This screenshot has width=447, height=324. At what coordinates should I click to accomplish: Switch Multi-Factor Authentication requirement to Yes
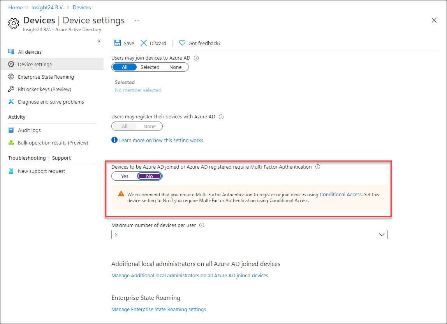point(125,176)
